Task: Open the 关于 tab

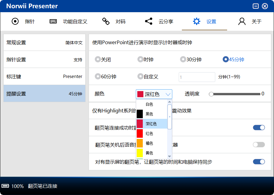Action: (x=257, y=22)
